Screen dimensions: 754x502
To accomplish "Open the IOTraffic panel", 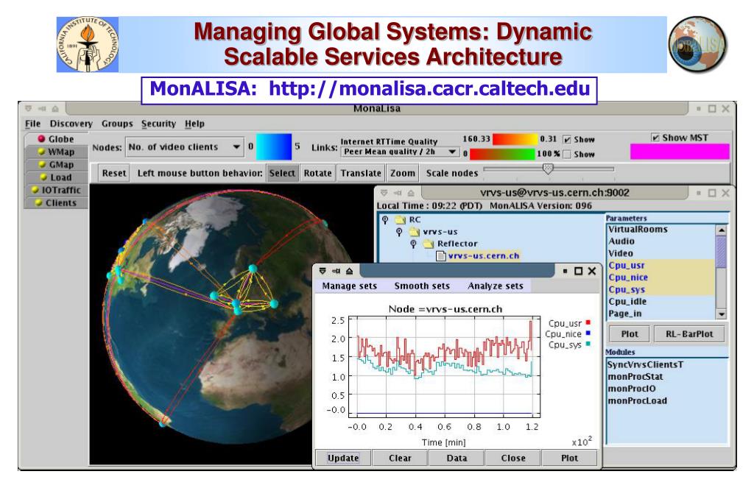I will [x=56, y=190].
